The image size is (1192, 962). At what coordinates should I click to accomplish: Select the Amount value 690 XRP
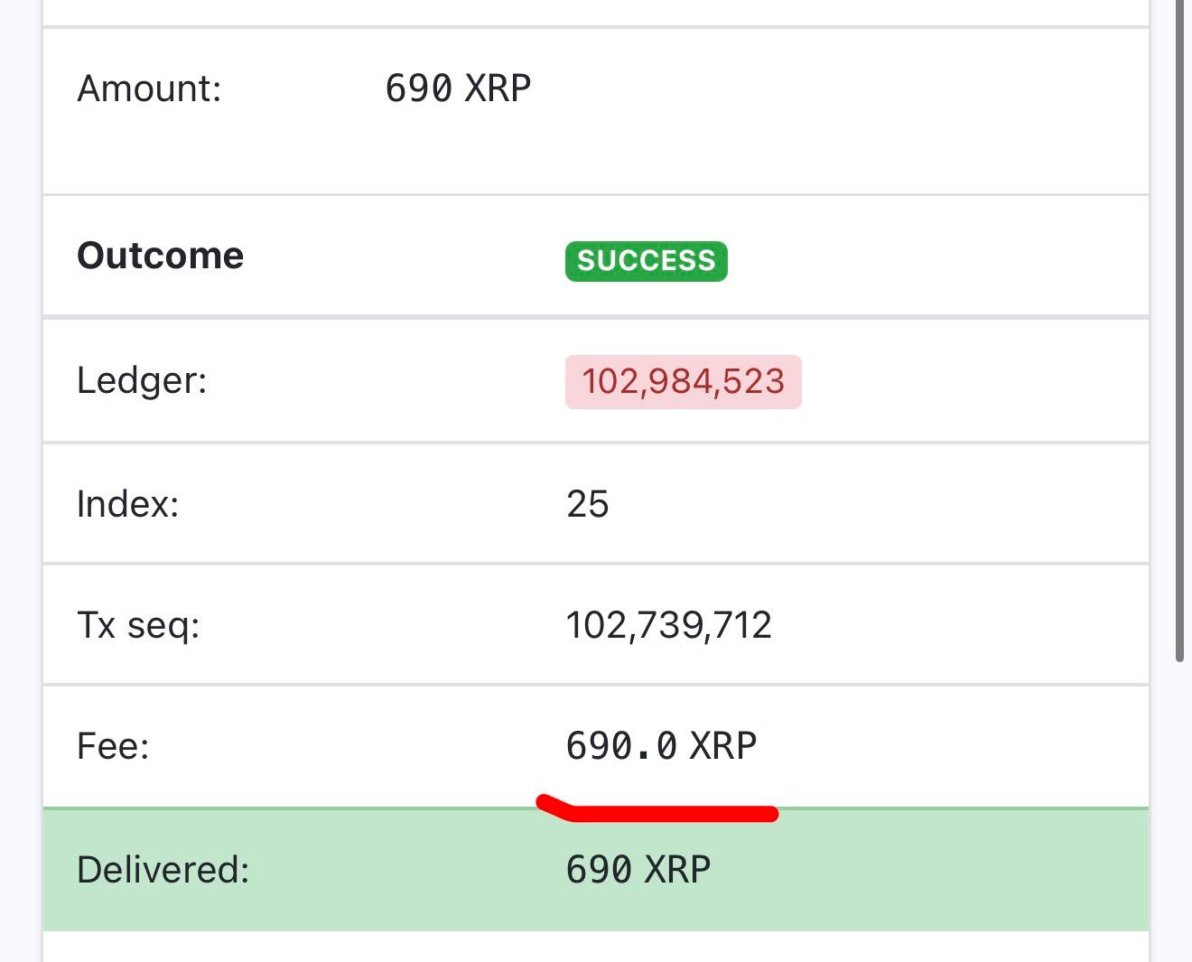point(458,88)
